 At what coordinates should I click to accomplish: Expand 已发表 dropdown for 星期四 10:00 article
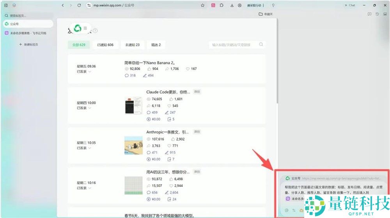click(90, 108)
